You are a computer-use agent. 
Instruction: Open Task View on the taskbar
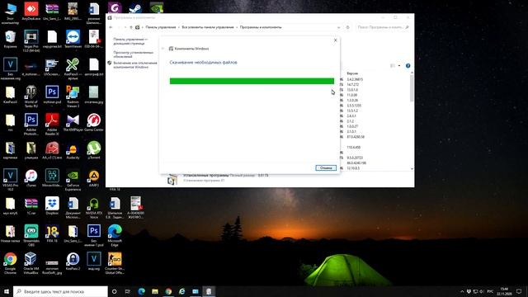point(128,291)
